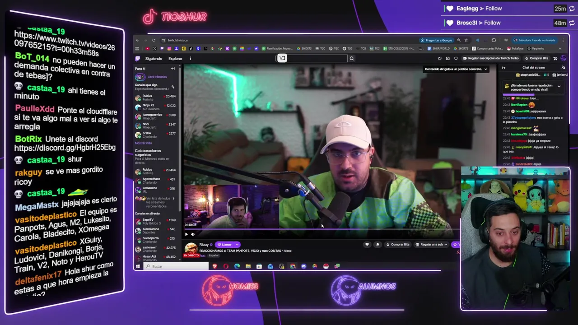Click the Twitch home logo icon
The height and width of the screenshot is (325, 578).
click(x=138, y=58)
